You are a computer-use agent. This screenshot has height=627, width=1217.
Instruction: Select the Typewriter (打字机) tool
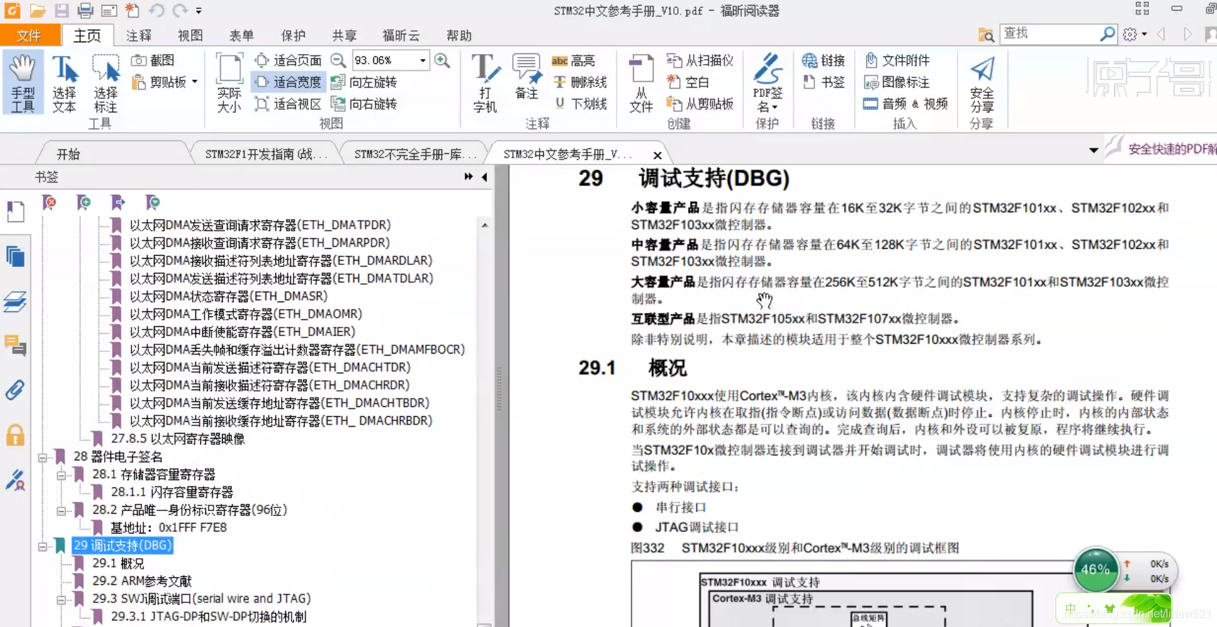click(485, 83)
